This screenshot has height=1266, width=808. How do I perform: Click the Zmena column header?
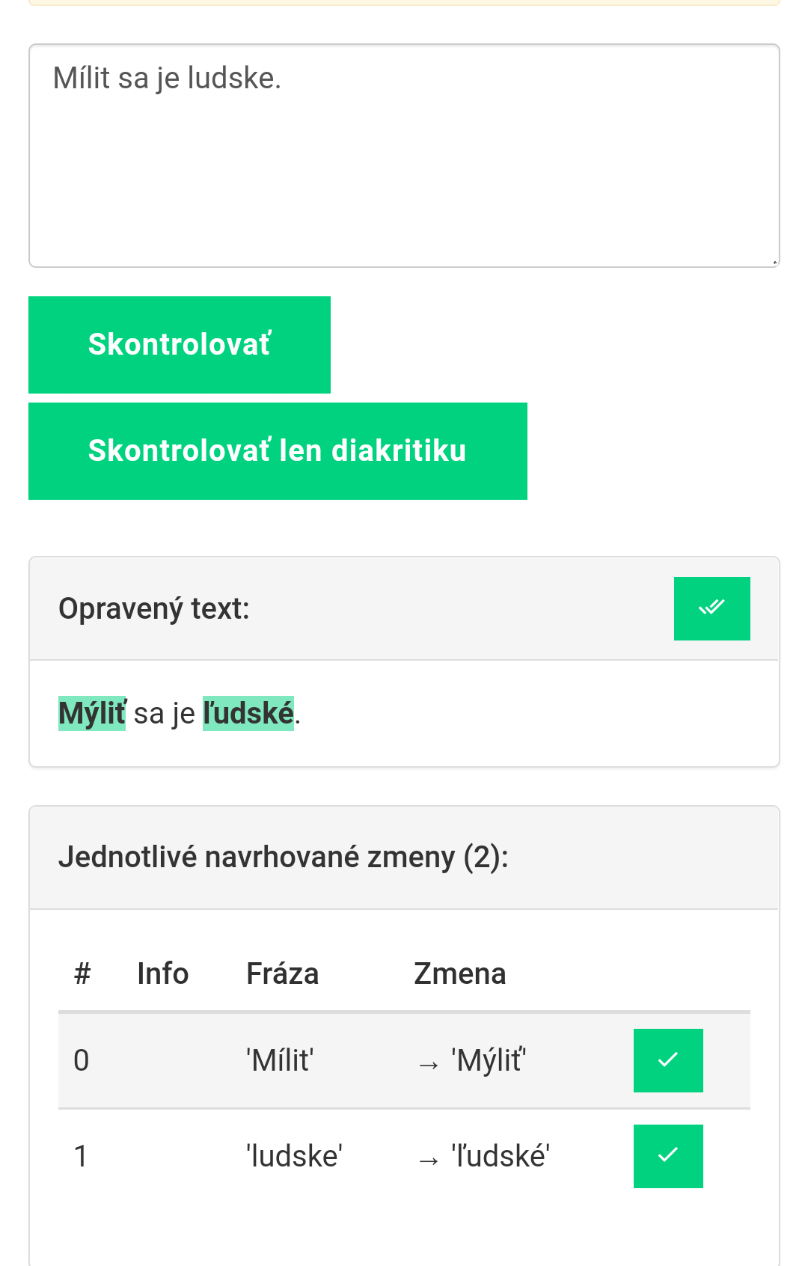pyautogui.click(x=460, y=973)
